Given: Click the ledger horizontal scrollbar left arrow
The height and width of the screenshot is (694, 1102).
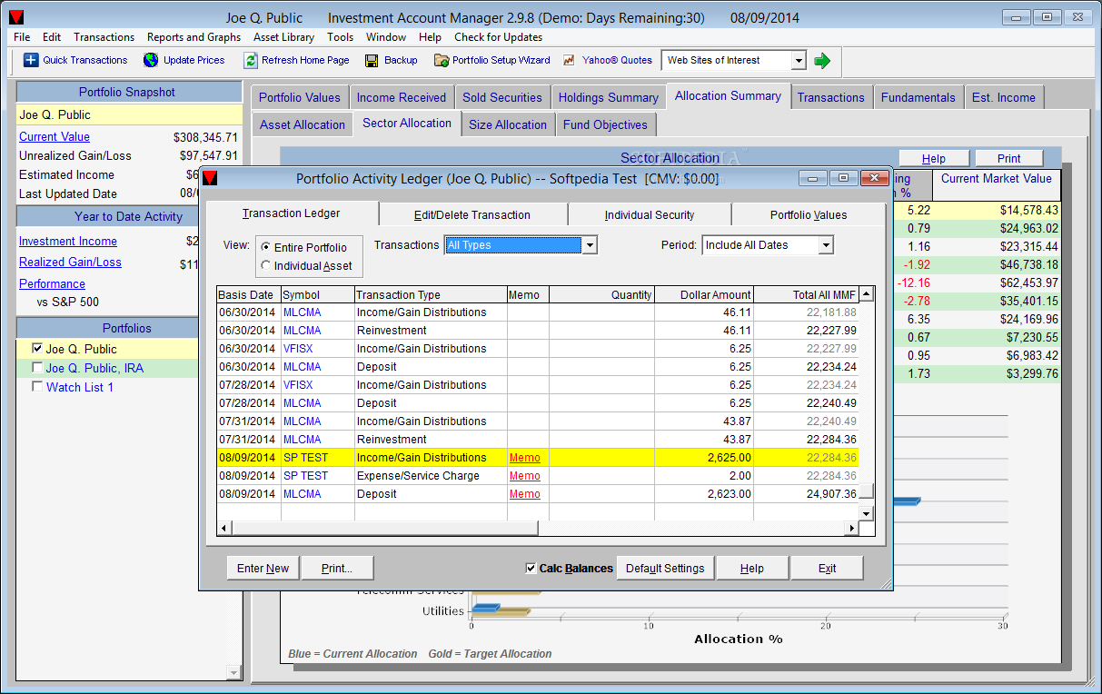Looking at the screenshot, I should click(224, 528).
